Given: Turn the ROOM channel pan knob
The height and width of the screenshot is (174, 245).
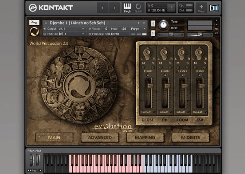Looking at the screenshot, I should 182,53.
